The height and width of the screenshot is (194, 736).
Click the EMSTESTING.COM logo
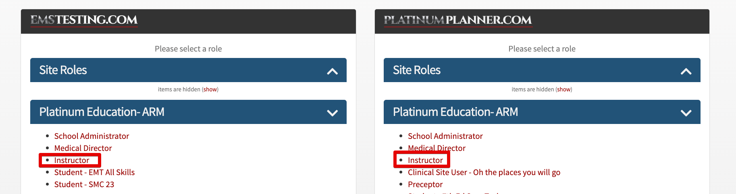[84, 20]
